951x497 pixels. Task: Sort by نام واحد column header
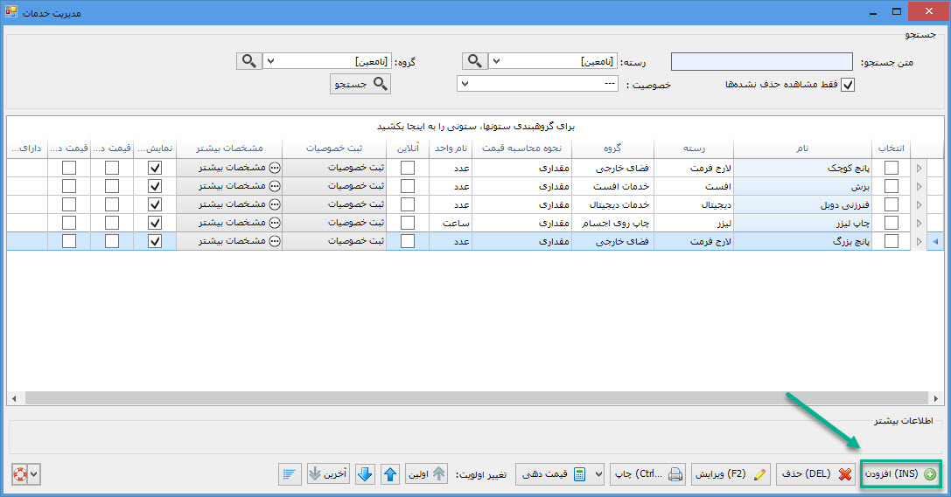pos(451,148)
